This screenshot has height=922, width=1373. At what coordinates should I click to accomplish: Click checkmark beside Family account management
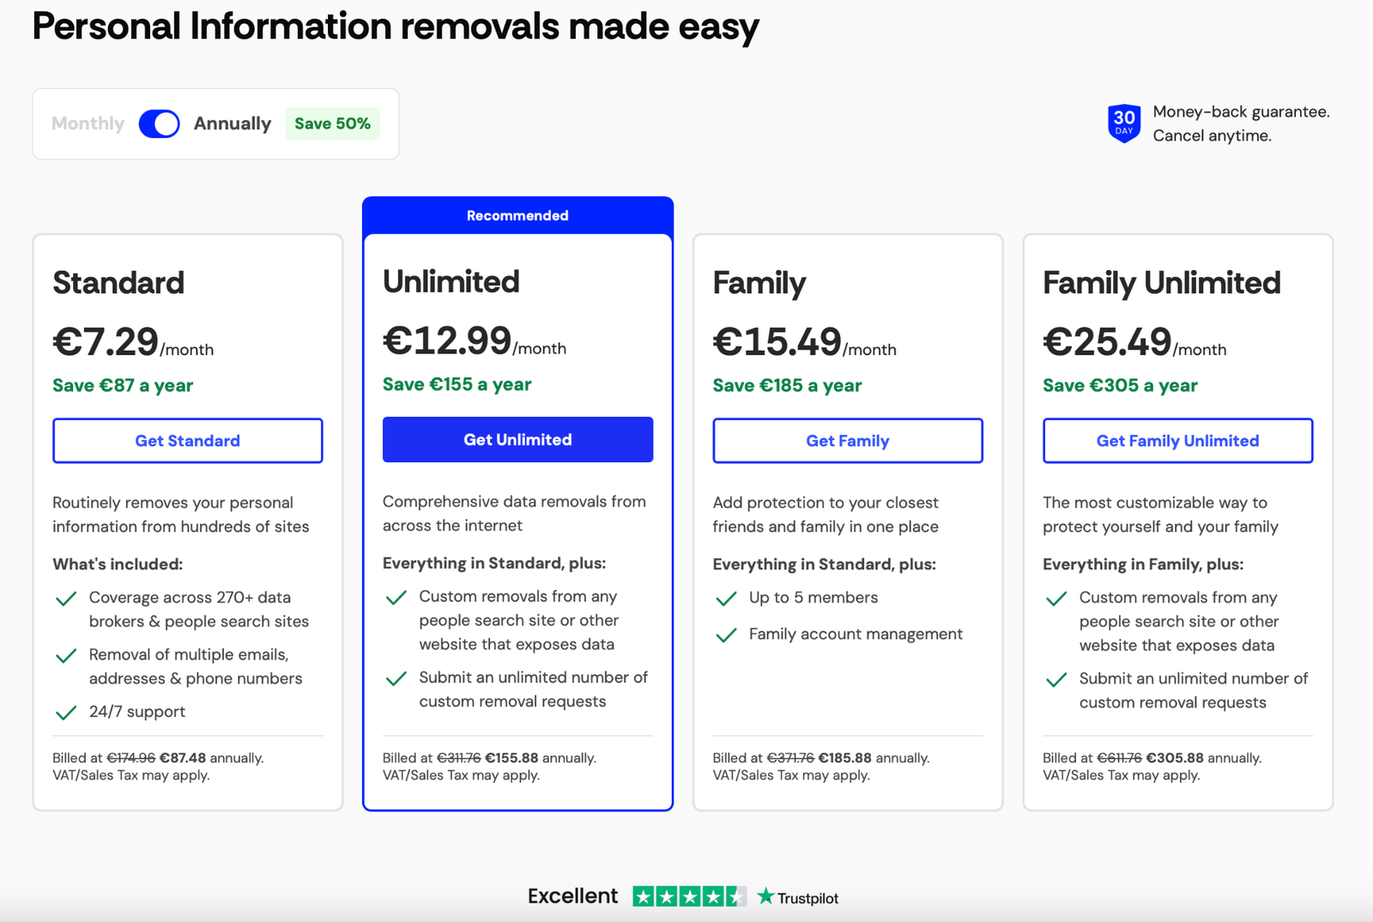726,636
